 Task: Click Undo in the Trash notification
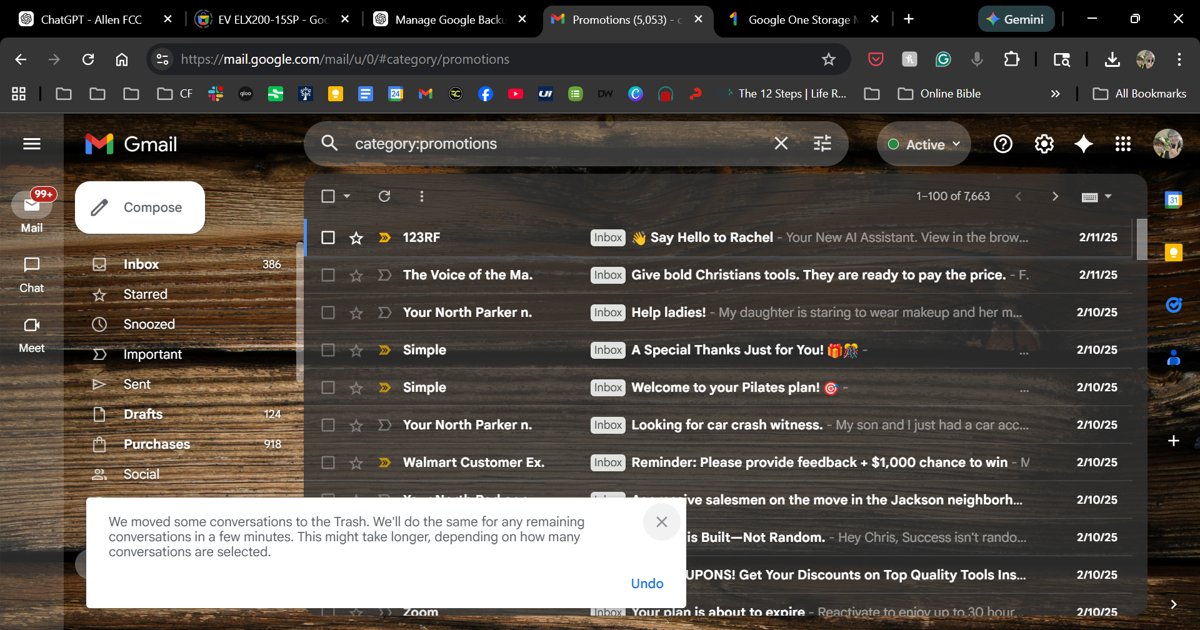point(647,584)
